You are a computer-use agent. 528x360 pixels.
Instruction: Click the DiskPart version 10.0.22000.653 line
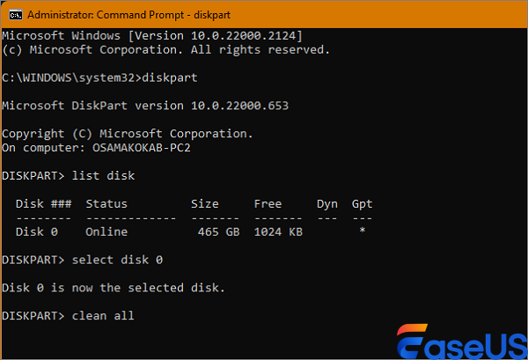(145, 106)
